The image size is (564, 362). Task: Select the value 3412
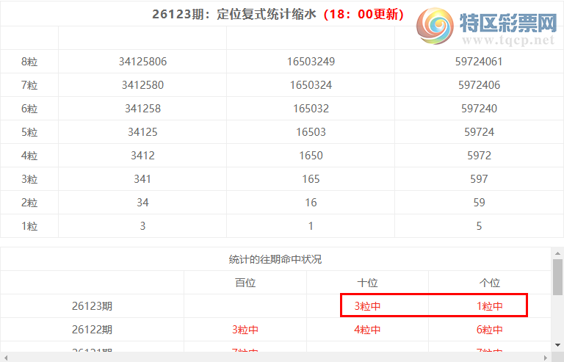point(142,156)
